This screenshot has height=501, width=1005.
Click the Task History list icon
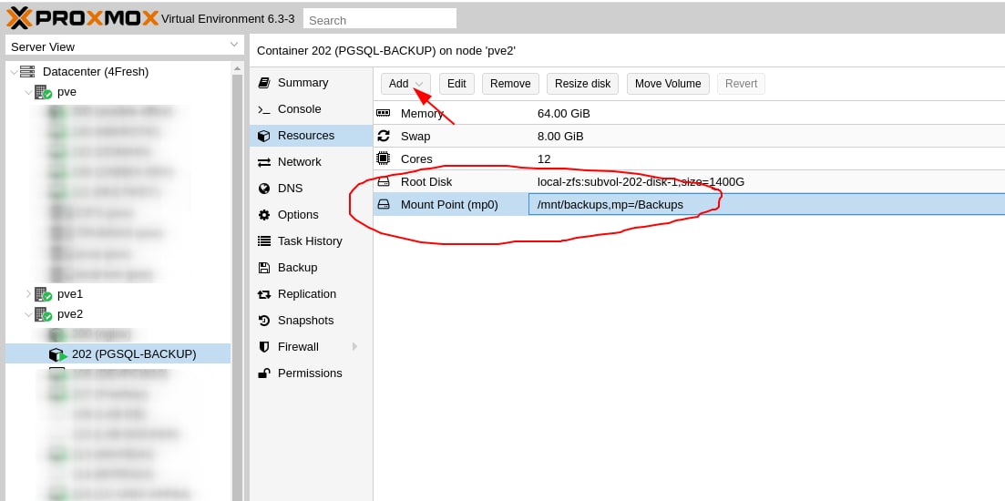tap(263, 240)
